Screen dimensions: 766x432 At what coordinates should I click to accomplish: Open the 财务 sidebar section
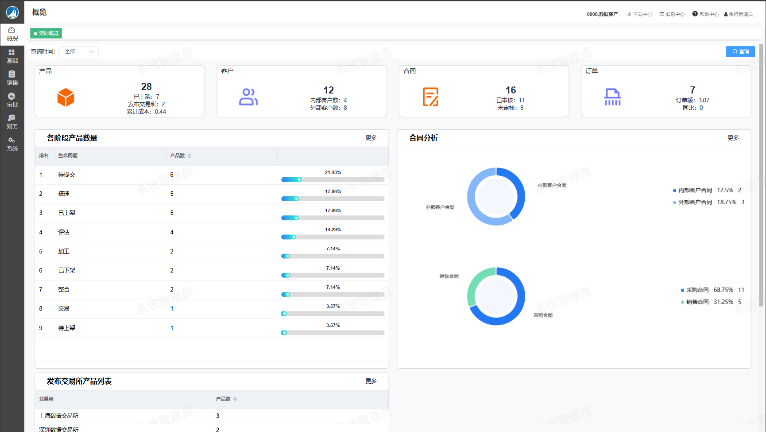click(x=12, y=122)
